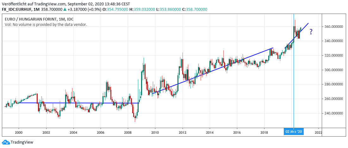Click the 'Veröffentlicht auf TradingView.com' header line

click(66, 4)
